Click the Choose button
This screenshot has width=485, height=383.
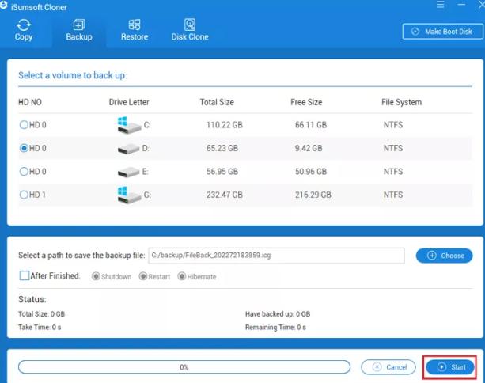pyautogui.click(x=444, y=256)
